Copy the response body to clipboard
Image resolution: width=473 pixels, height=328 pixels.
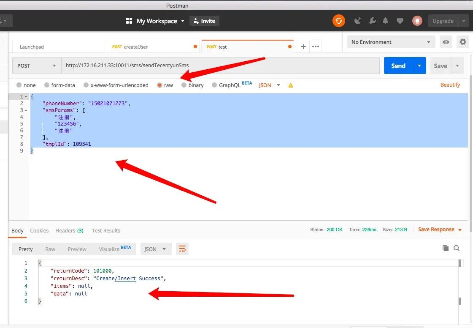coord(446,248)
